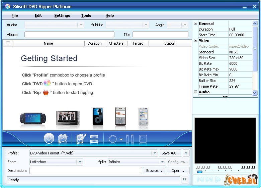The width and height of the screenshot is (261, 188).
Task: Click the Save As button
Action: pyautogui.click(x=170, y=153)
